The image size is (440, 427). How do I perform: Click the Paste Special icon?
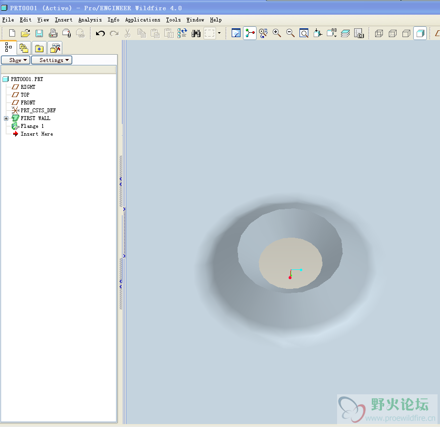pyautogui.click(x=169, y=33)
